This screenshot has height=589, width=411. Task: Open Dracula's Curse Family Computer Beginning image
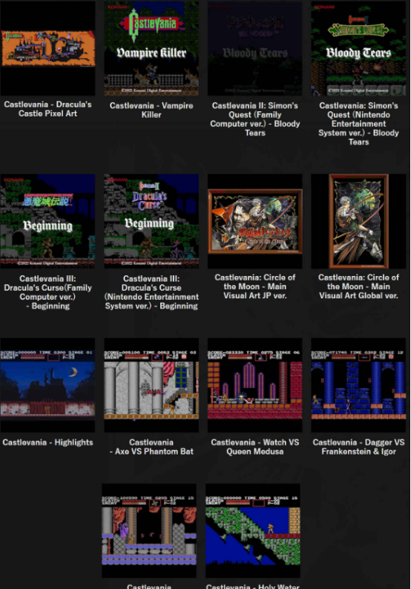(47, 221)
